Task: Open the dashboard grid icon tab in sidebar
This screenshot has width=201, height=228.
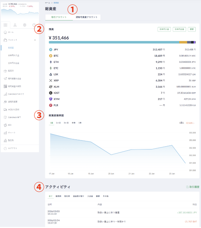Action: tap(5, 25)
